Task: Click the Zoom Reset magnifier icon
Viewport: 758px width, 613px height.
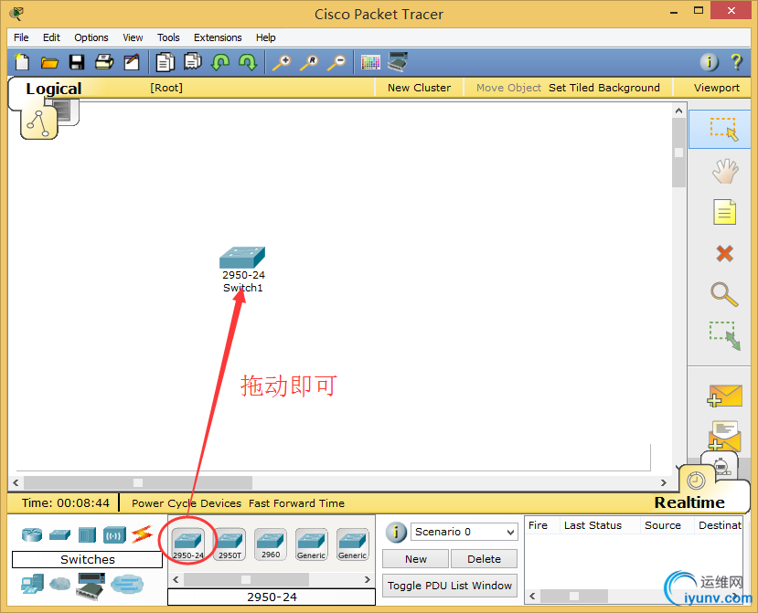Action: (309, 63)
